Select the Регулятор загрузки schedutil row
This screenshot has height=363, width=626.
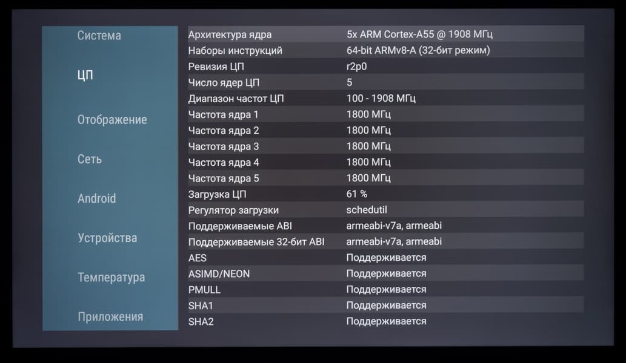point(386,209)
